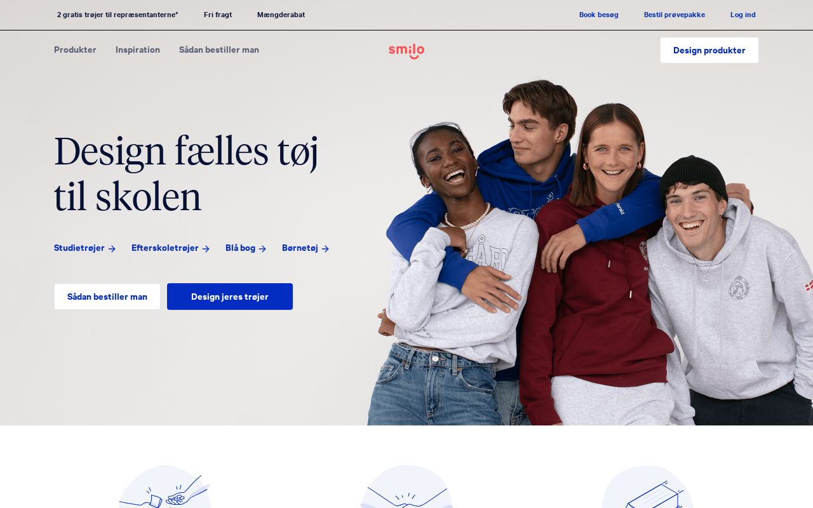
Task: Open the Bestil prøvepakke link
Action: point(675,15)
